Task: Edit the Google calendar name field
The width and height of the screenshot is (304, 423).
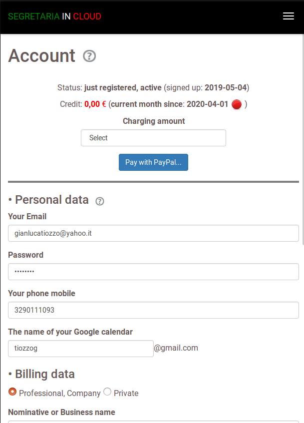Action: click(x=81, y=349)
